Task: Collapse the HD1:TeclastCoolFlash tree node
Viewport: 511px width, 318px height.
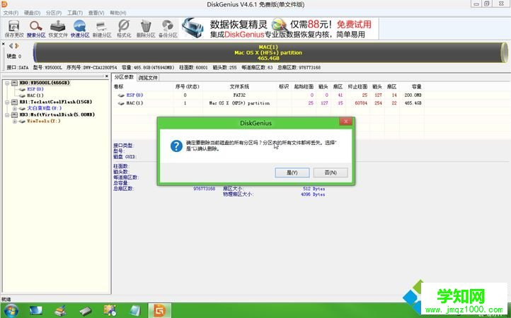Action: click(x=7, y=102)
